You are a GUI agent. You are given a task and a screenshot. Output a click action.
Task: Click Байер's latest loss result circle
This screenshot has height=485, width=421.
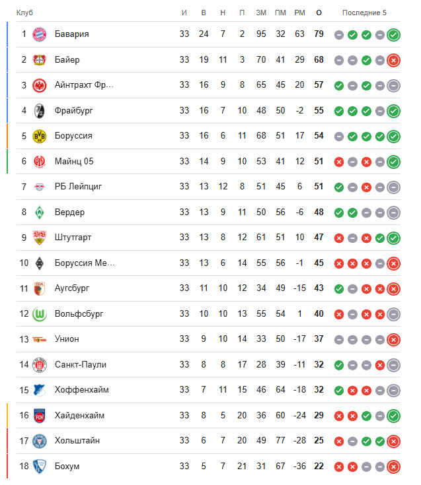tap(393, 60)
